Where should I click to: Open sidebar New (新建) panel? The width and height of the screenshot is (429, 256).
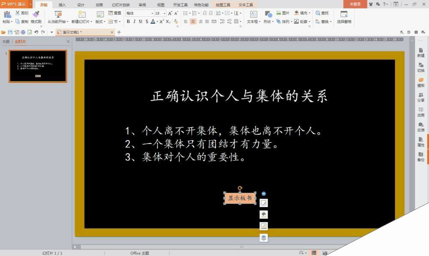[421, 52]
